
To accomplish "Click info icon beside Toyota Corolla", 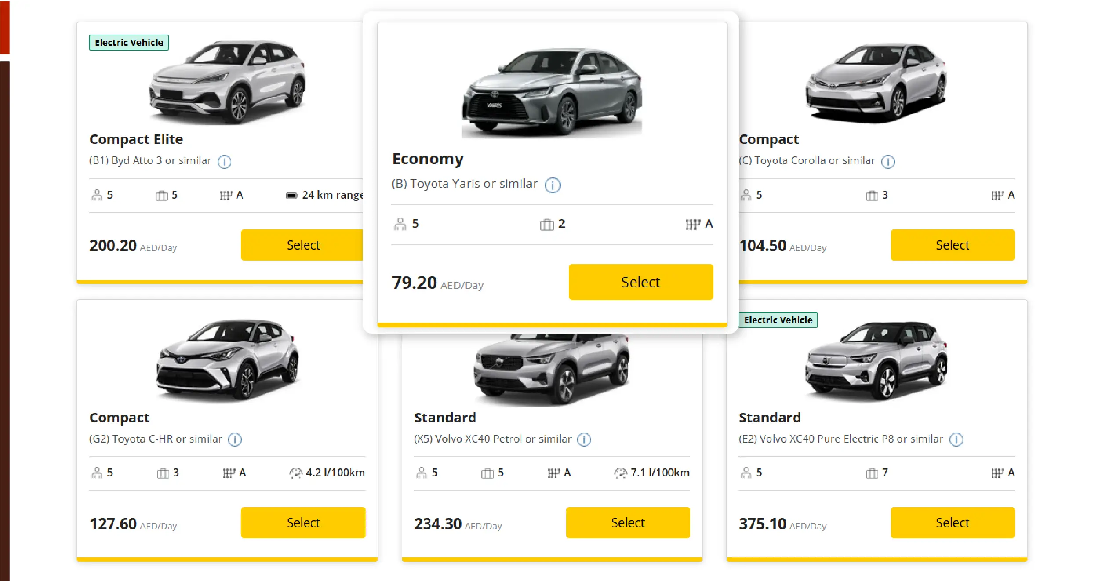I will pos(888,162).
